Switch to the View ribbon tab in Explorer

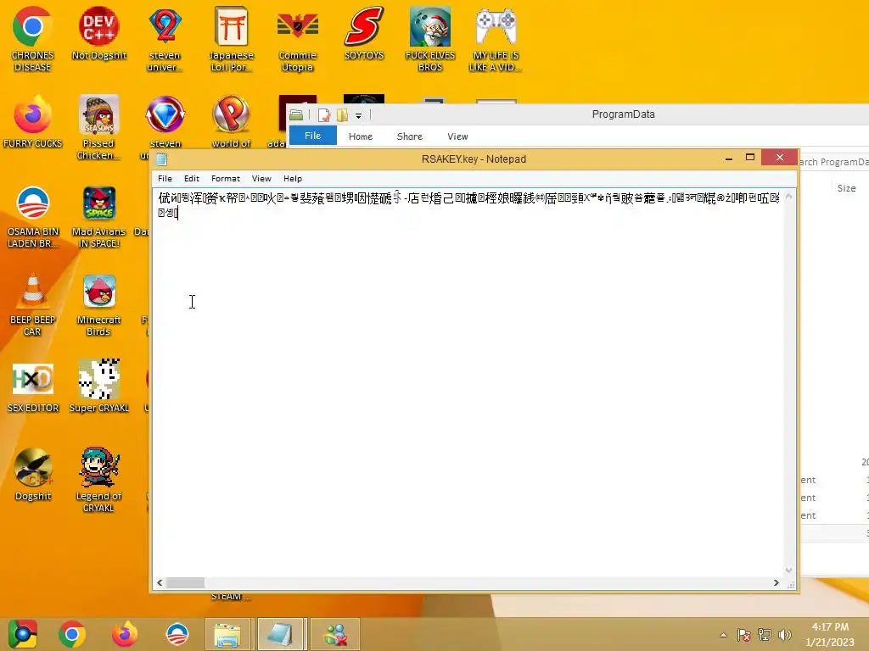(x=457, y=136)
